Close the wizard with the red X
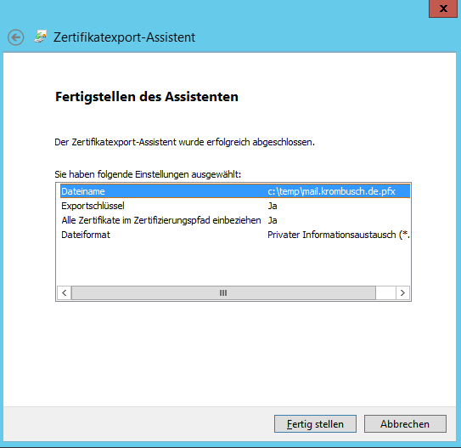The image size is (461, 448). click(x=443, y=9)
